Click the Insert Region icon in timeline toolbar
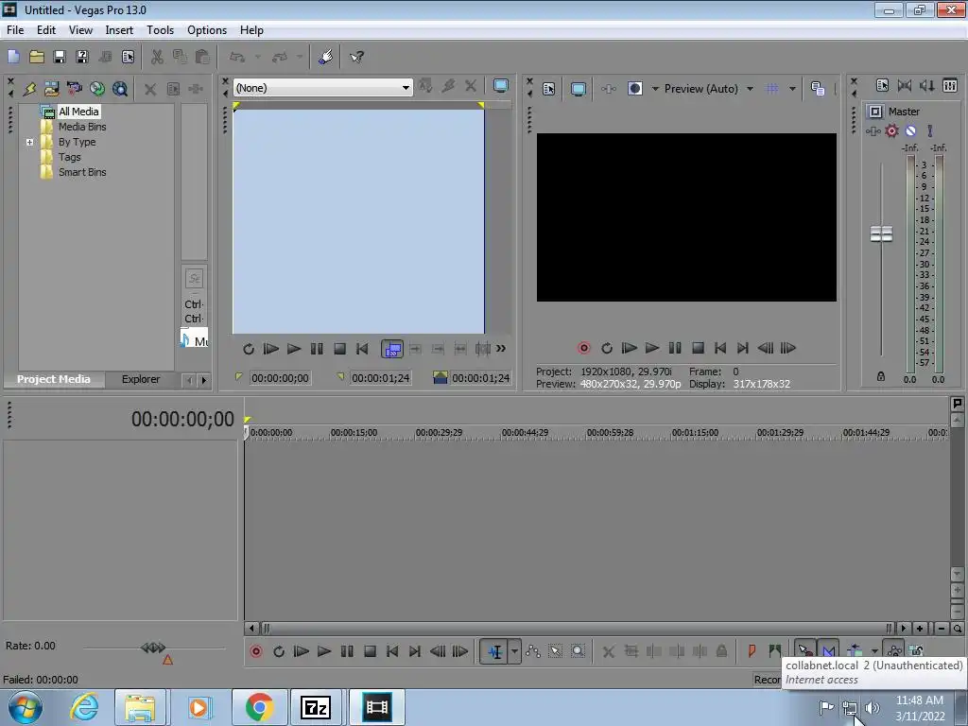968x726 pixels. tap(775, 650)
